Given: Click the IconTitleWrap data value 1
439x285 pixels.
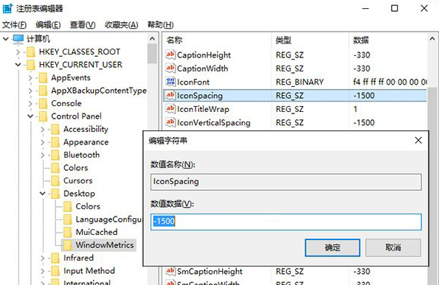Looking at the screenshot, I should (x=356, y=109).
